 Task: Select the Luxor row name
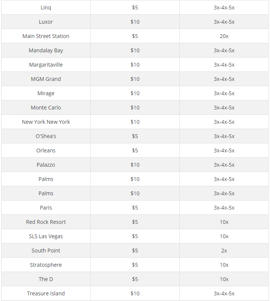[x=46, y=22]
